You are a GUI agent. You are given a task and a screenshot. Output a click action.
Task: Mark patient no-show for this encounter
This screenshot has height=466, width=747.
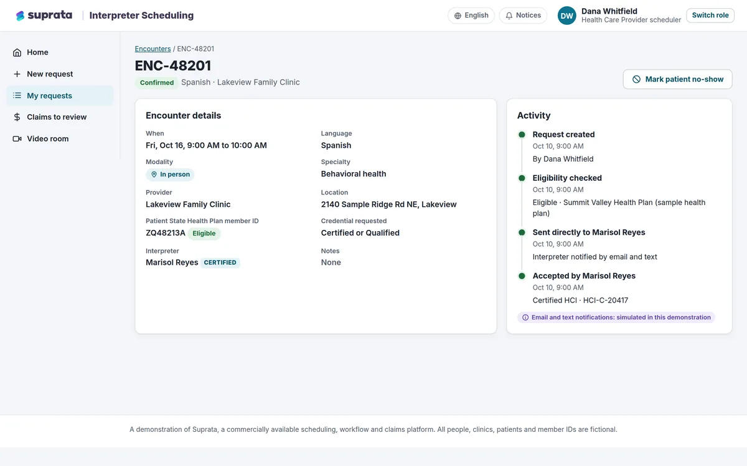click(677, 80)
